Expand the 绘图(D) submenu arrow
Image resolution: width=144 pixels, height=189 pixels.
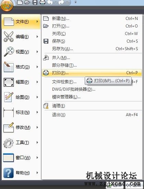37,97
